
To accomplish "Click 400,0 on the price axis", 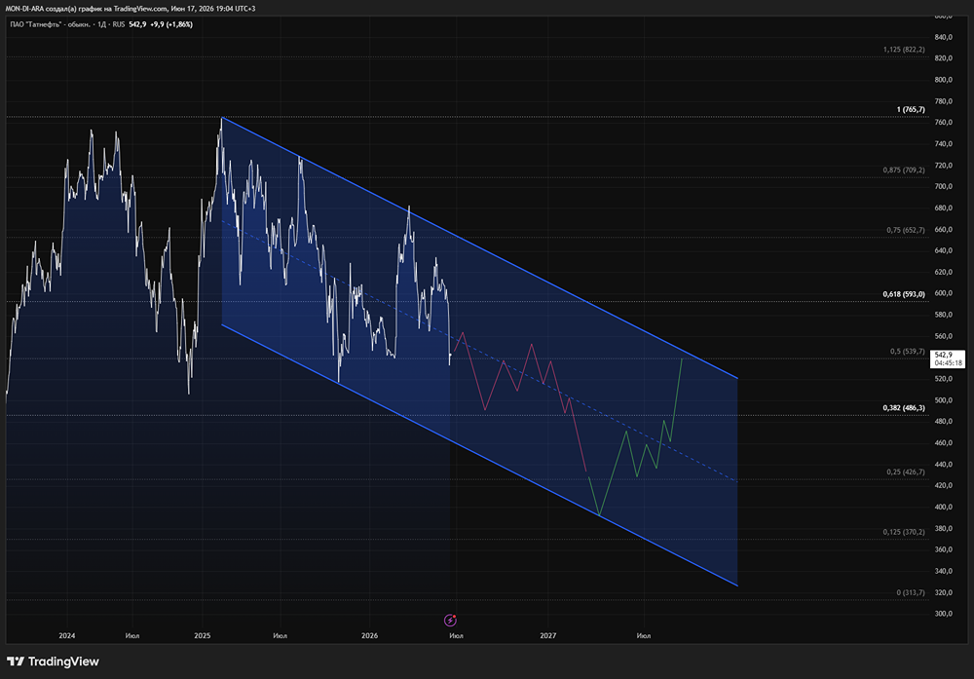I will [x=943, y=507].
